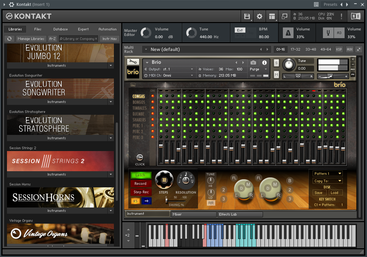Solo the Brio instrument with S button

coord(276,63)
